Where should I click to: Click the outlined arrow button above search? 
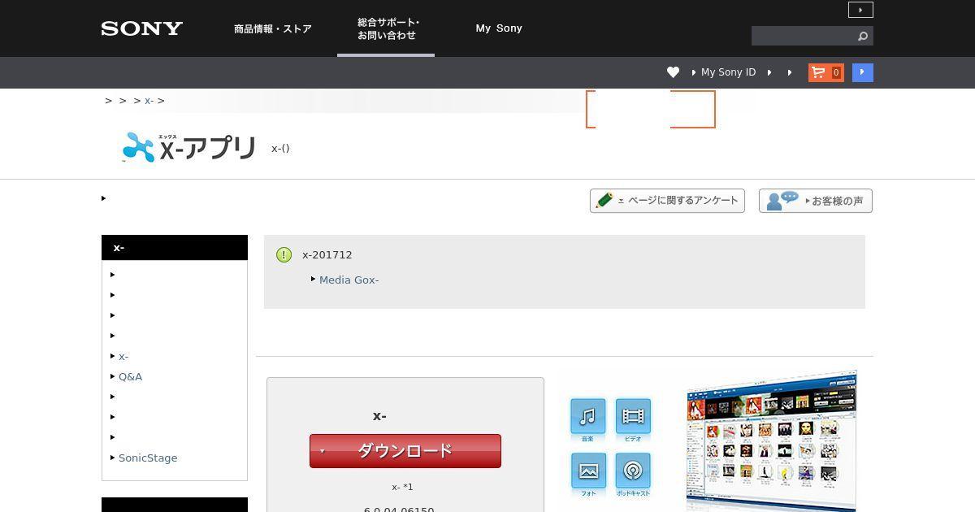pos(860,10)
